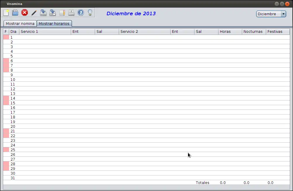
Task: Click the Dia column header
Action: click(x=14, y=31)
